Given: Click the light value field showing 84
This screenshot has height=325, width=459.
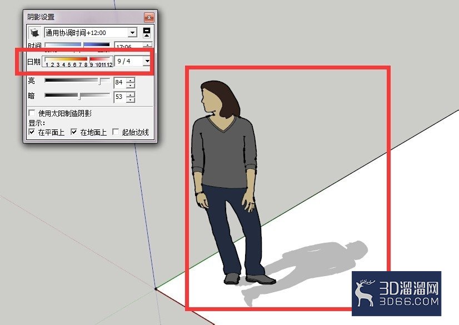Looking at the screenshot, I should pos(120,82).
